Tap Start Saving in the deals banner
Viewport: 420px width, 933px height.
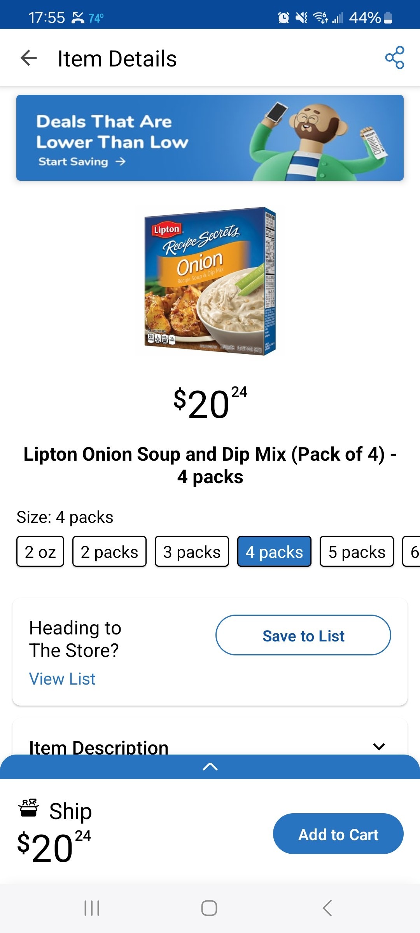coord(80,161)
